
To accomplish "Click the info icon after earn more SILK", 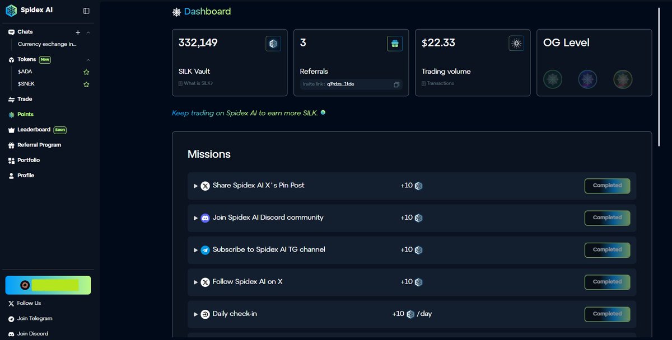I will [323, 112].
